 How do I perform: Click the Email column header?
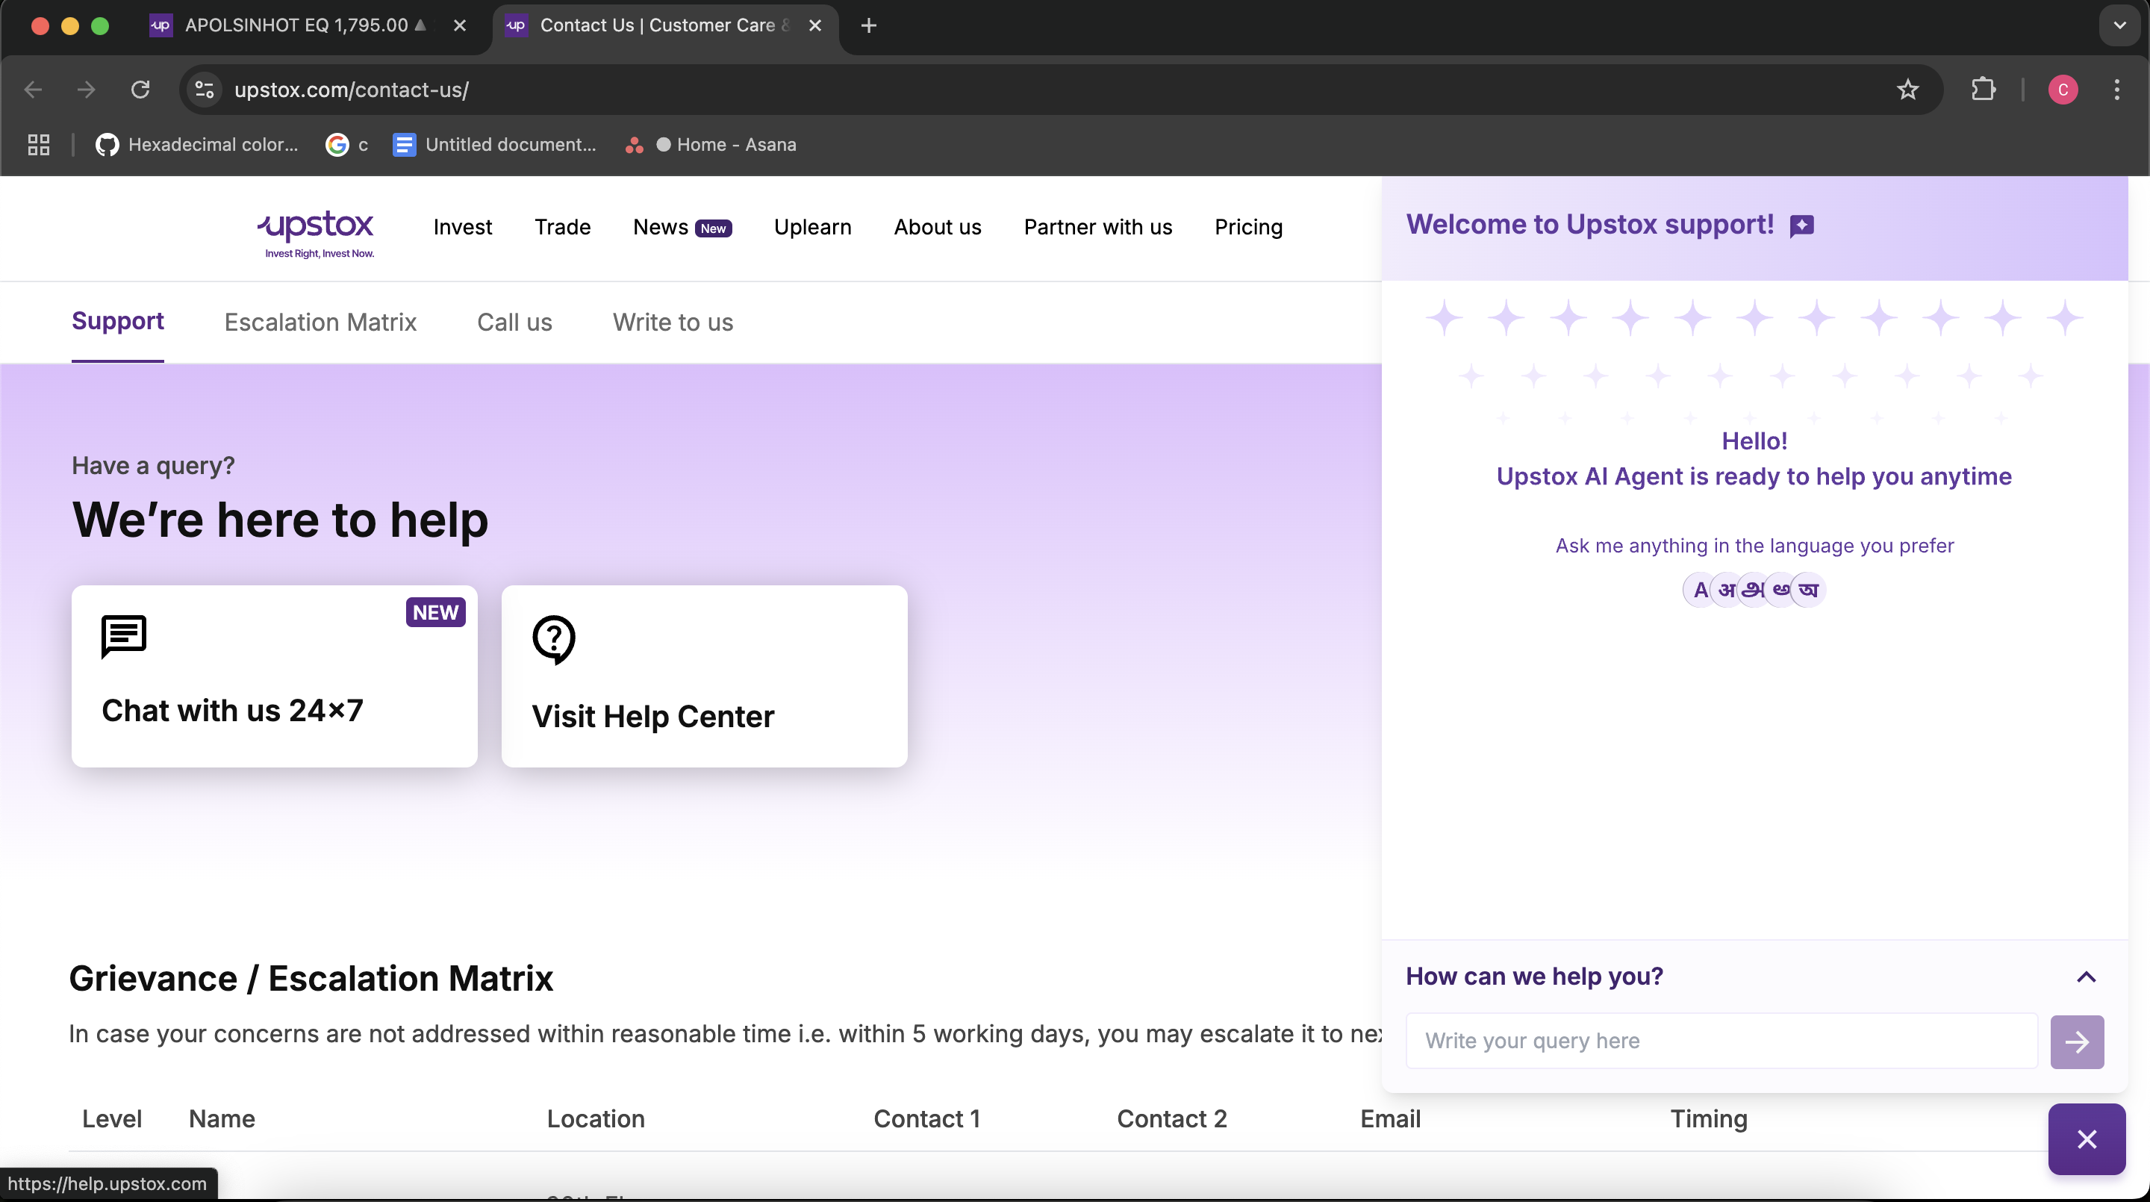1389,1118
